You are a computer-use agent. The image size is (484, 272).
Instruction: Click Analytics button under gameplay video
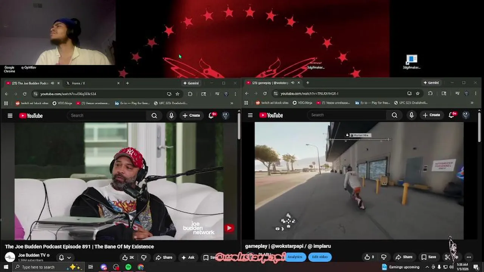295,257
